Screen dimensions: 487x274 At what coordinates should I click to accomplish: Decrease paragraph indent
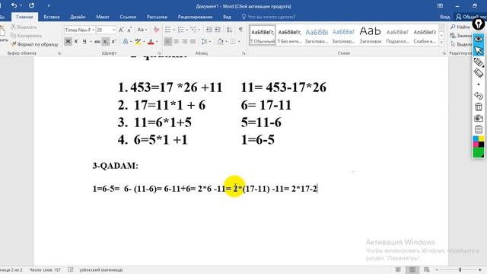(209, 30)
